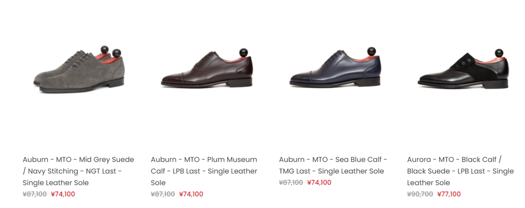This screenshot has width=525, height=208.
Task: Open the Aurora Black Calf shoe image
Action: coord(464,68)
